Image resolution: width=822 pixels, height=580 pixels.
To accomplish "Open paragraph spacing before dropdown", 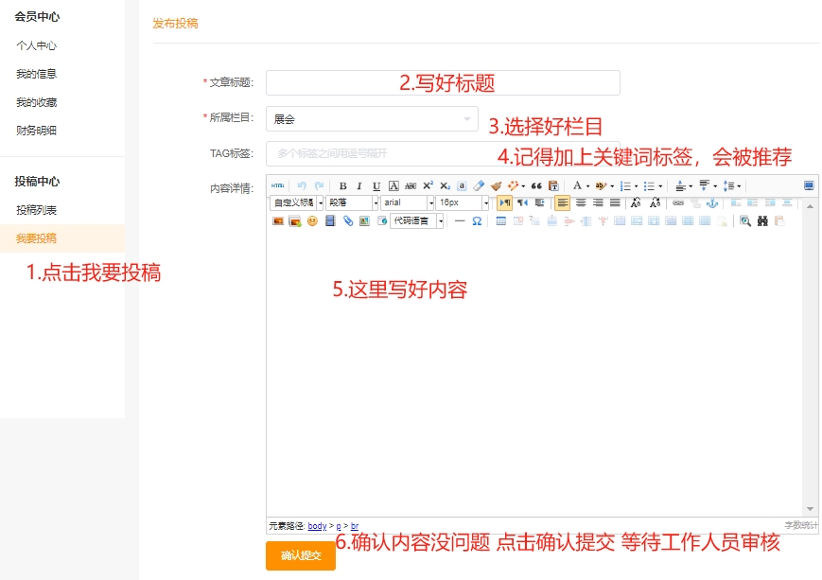I will tap(691, 186).
